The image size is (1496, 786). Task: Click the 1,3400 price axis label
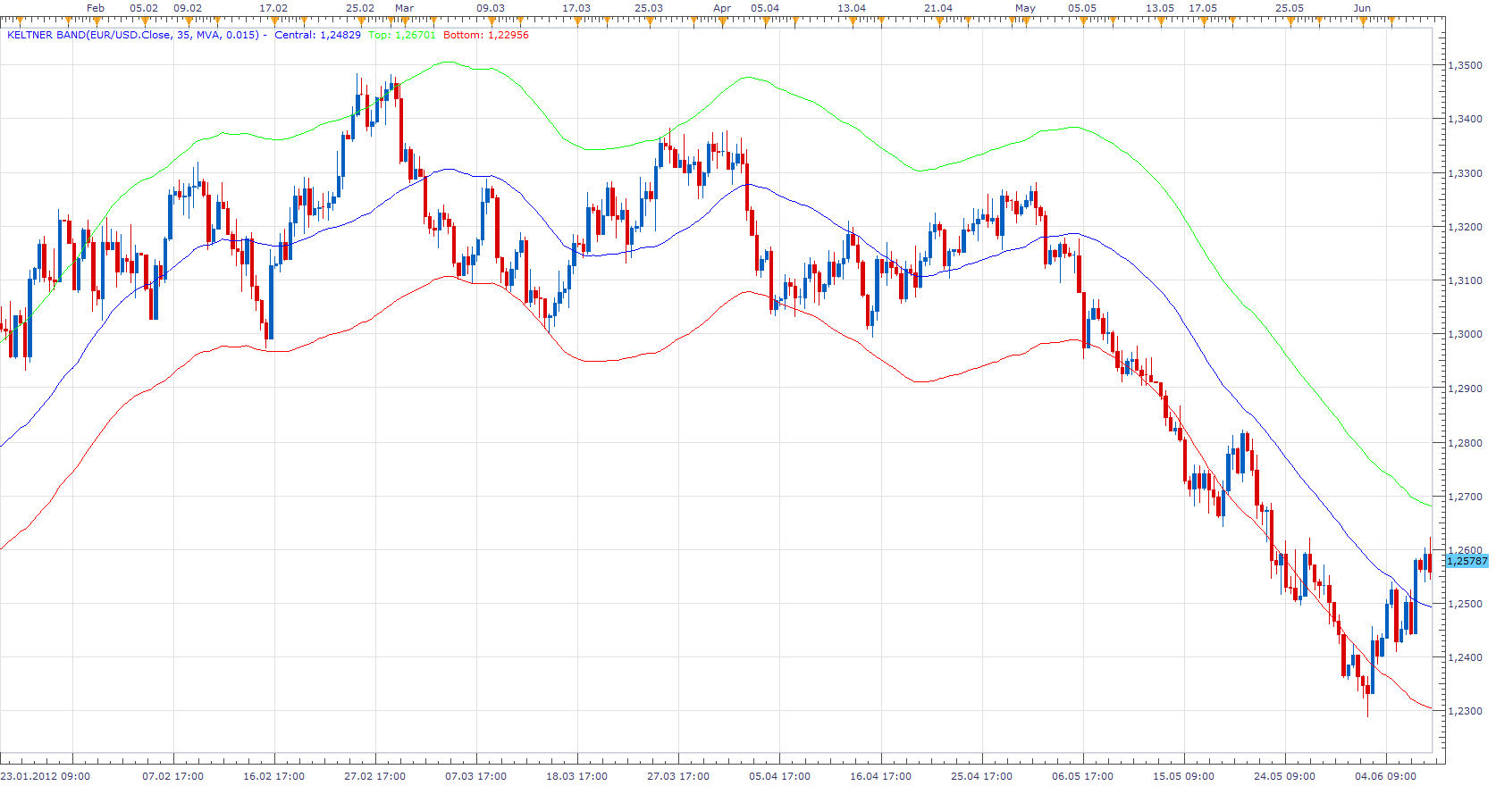pos(1466,119)
